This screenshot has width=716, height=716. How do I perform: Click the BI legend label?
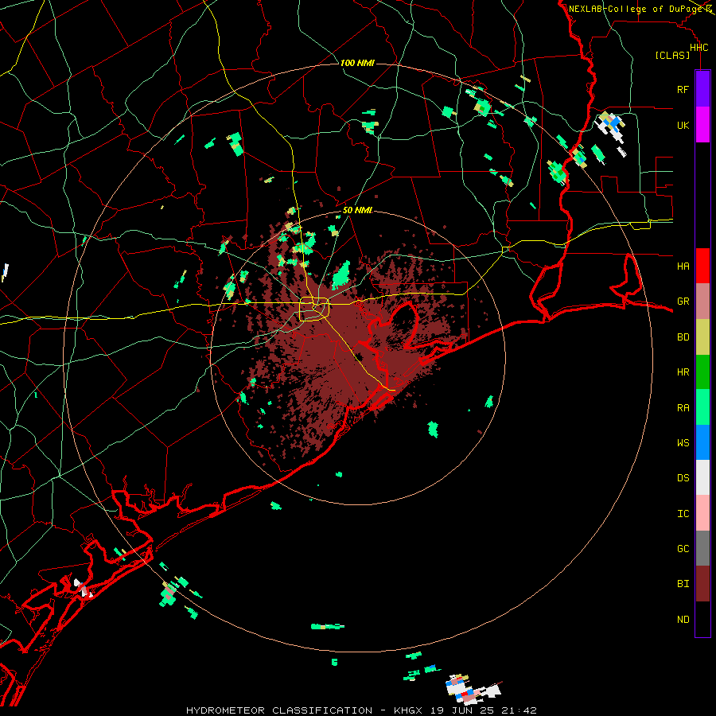click(683, 584)
